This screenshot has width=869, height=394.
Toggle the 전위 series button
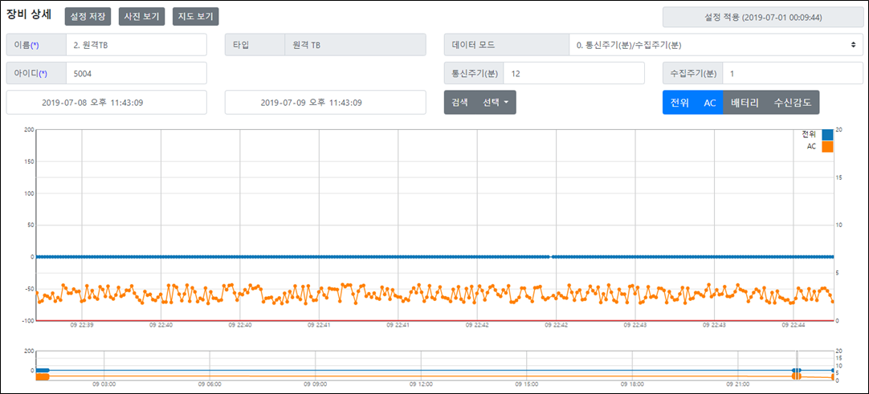point(679,103)
